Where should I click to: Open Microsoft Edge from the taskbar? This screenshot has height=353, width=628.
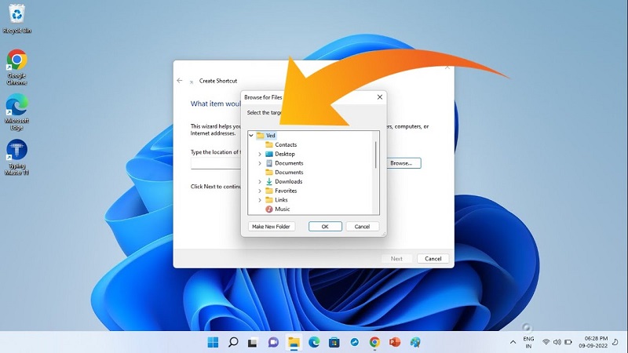coord(314,342)
